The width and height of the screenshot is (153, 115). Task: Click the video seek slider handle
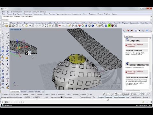point(108,100)
